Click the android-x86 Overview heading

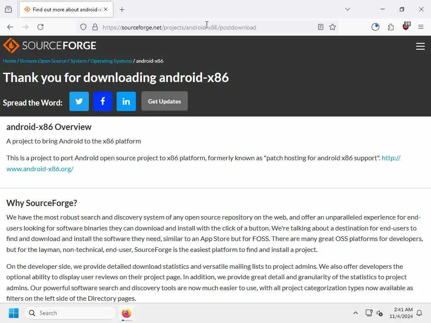[x=49, y=127]
